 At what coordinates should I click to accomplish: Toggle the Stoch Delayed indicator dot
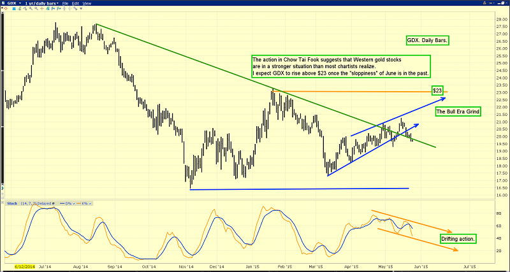[x=54, y=204]
